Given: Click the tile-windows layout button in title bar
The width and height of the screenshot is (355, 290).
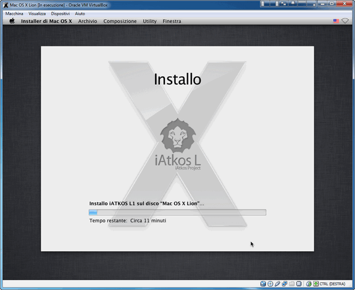Looking at the screenshot, I should tap(284, 4).
